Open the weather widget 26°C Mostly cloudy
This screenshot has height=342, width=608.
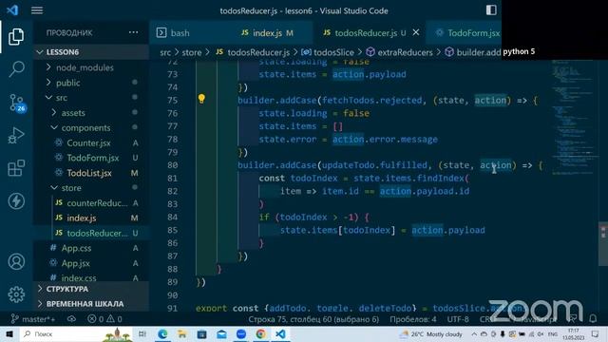(431, 333)
